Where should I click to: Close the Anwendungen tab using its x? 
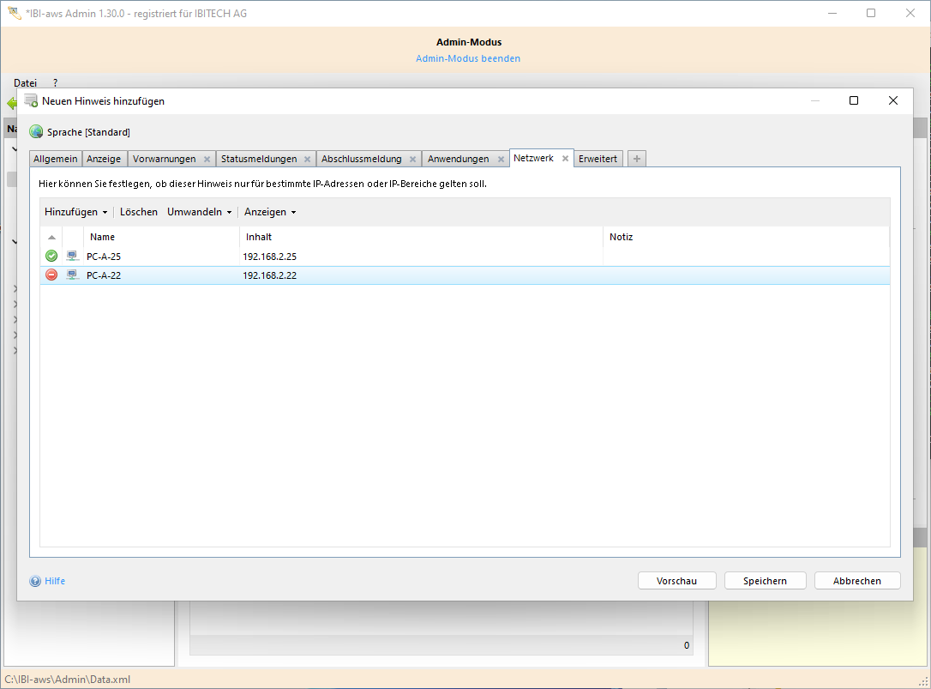[501, 160]
